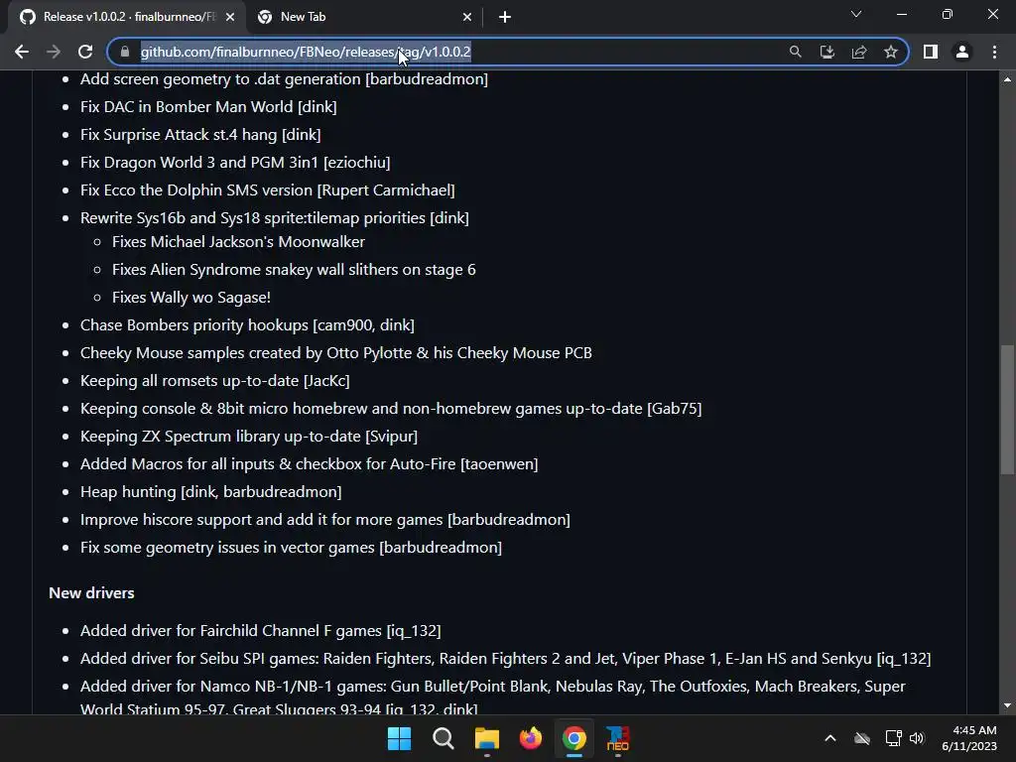Image resolution: width=1016 pixels, height=762 pixels.
Task: Show hidden system tray icons
Action: point(830,738)
